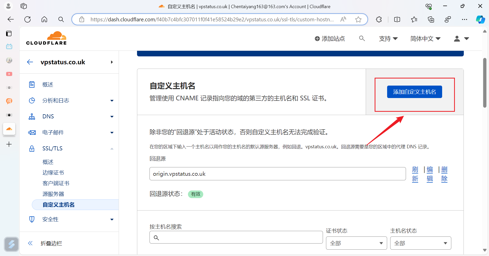Open a new tab with plus icon
The height and width of the screenshot is (256, 489).
(x=9, y=144)
